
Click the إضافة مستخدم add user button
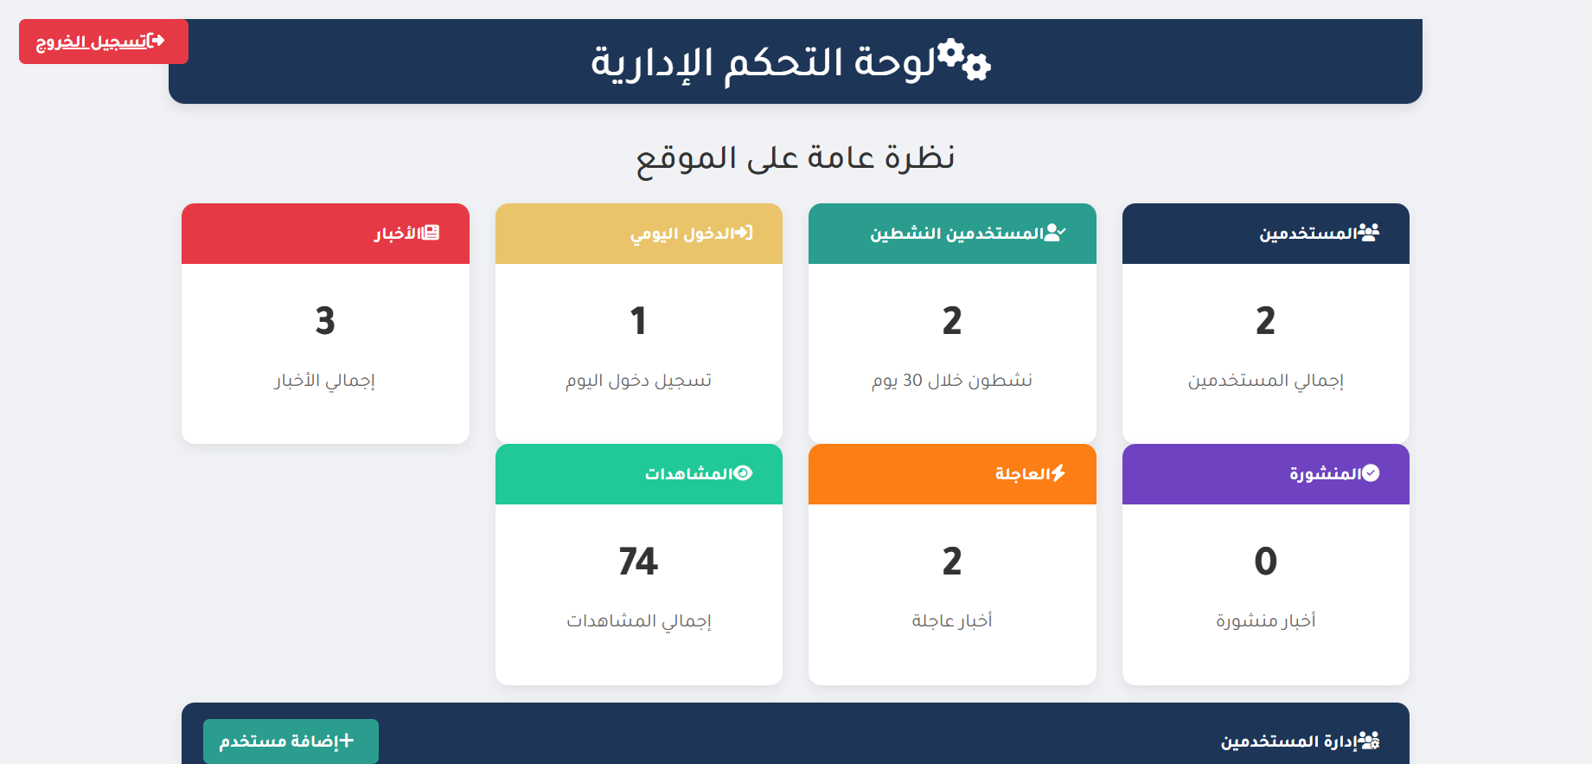pyautogui.click(x=291, y=742)
